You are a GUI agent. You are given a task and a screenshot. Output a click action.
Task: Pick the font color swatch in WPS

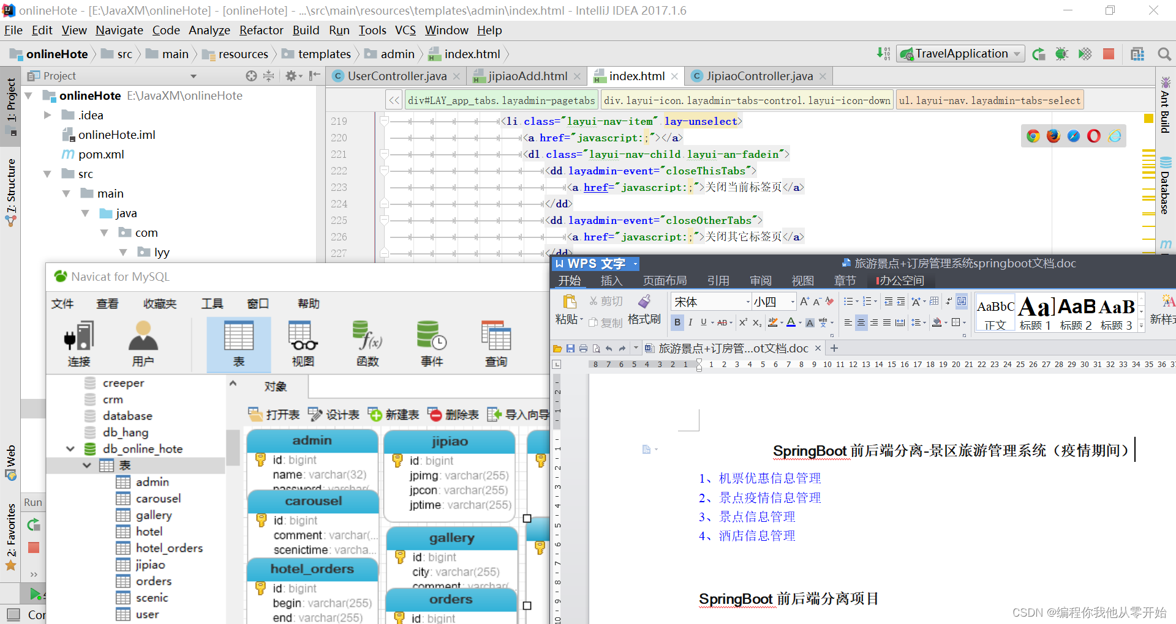pyautogui.click(x=791, y=322)
